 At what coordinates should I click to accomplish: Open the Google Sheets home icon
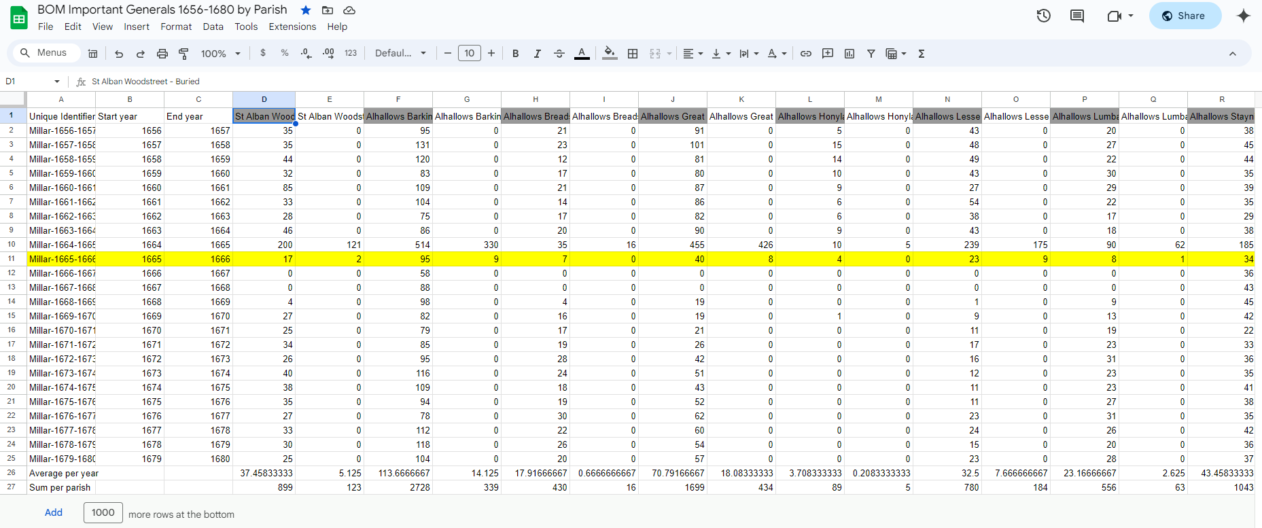(19, 18)
